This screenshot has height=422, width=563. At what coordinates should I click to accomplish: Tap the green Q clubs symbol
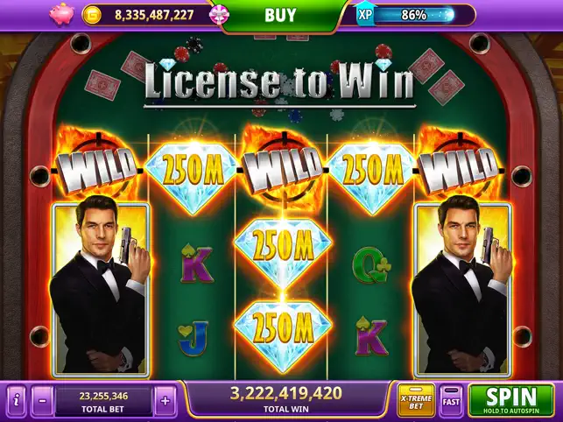click(x=371, y=265)
